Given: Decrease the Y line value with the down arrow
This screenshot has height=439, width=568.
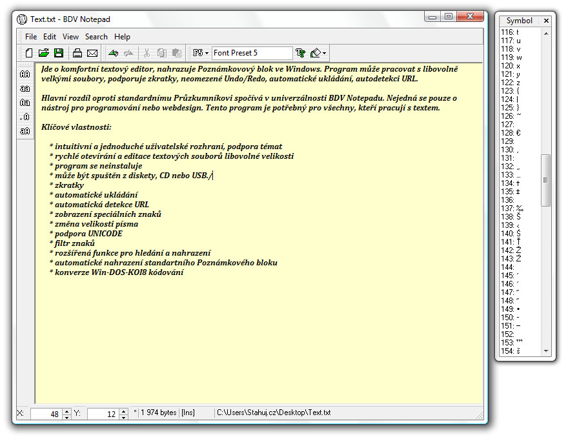Looking at the screenshot, I should (123, 417).
